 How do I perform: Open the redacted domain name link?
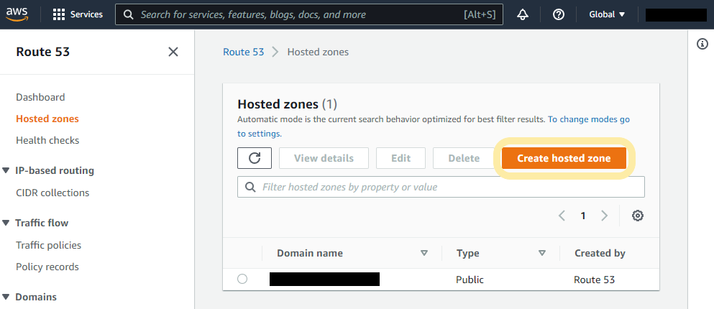324,279
